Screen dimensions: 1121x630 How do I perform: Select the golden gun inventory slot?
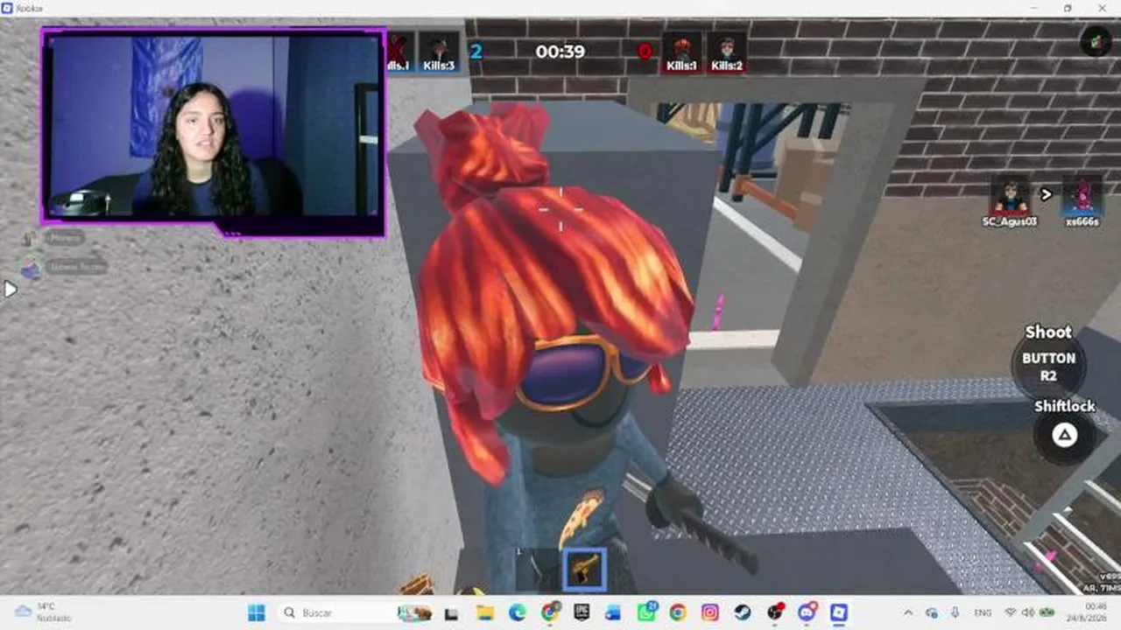click(584, 570)
